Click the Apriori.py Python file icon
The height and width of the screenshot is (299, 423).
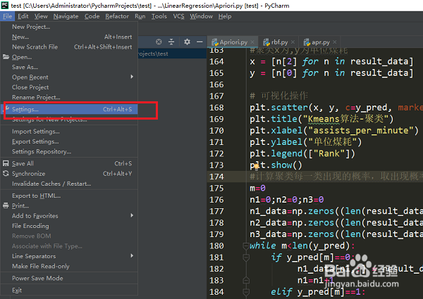tap(215, 42)
